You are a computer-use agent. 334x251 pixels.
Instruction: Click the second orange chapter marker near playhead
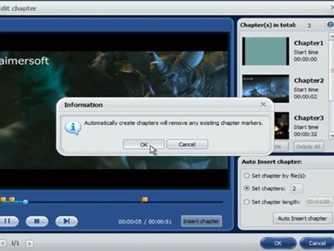12,199
